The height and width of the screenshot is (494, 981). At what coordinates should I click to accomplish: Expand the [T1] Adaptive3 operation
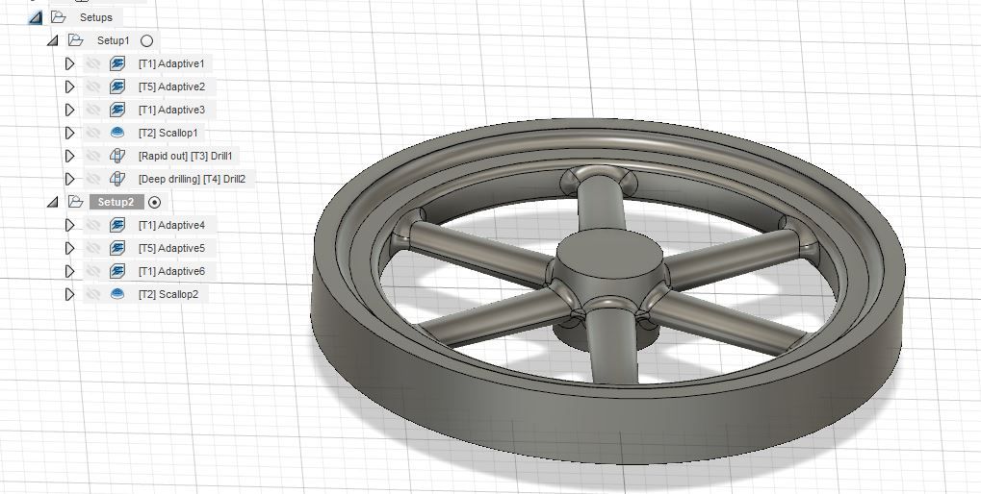(x=69, y=110)
